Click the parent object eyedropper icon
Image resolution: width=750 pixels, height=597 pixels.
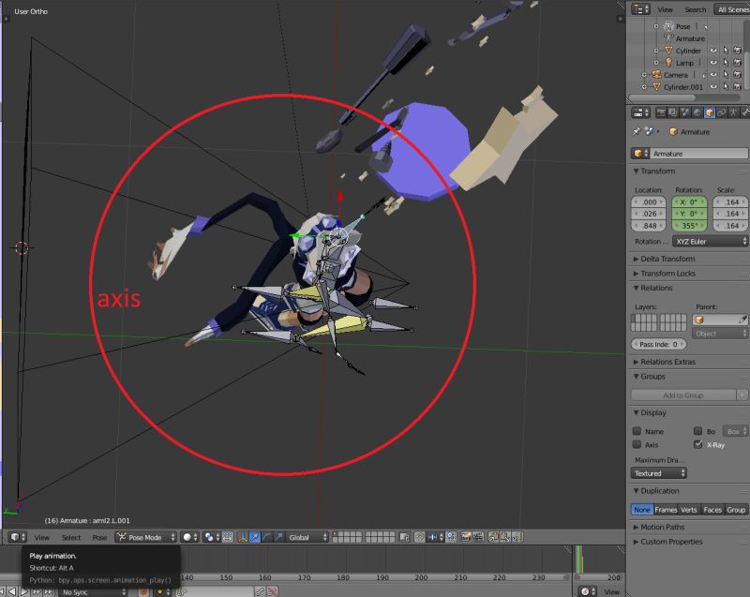tap(742, 320)
